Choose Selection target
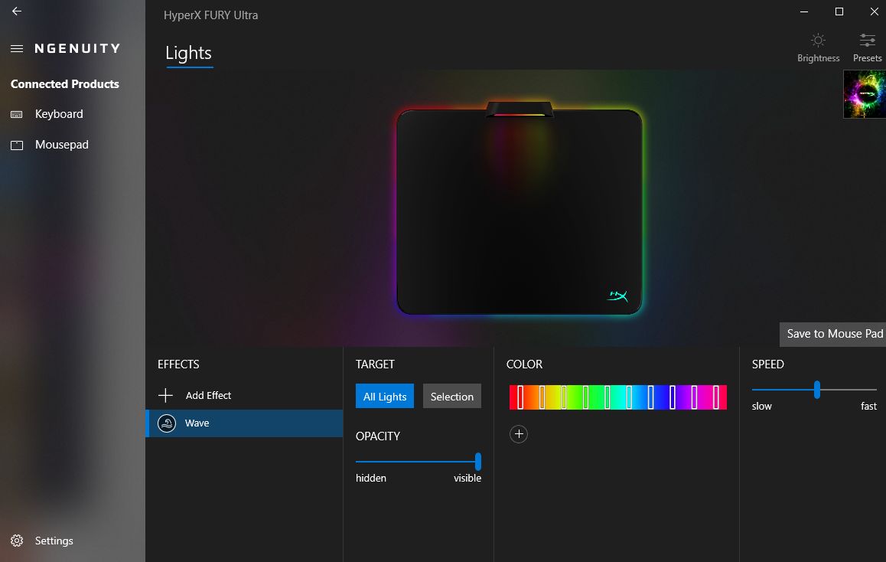 [x=452, y=397]
